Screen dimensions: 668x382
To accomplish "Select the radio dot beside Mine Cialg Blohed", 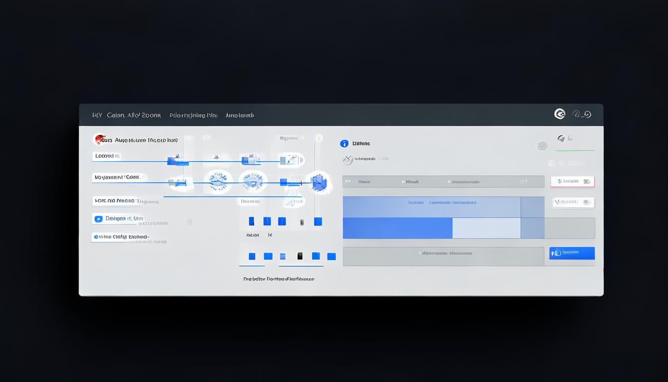I will (x=95, y=237).
